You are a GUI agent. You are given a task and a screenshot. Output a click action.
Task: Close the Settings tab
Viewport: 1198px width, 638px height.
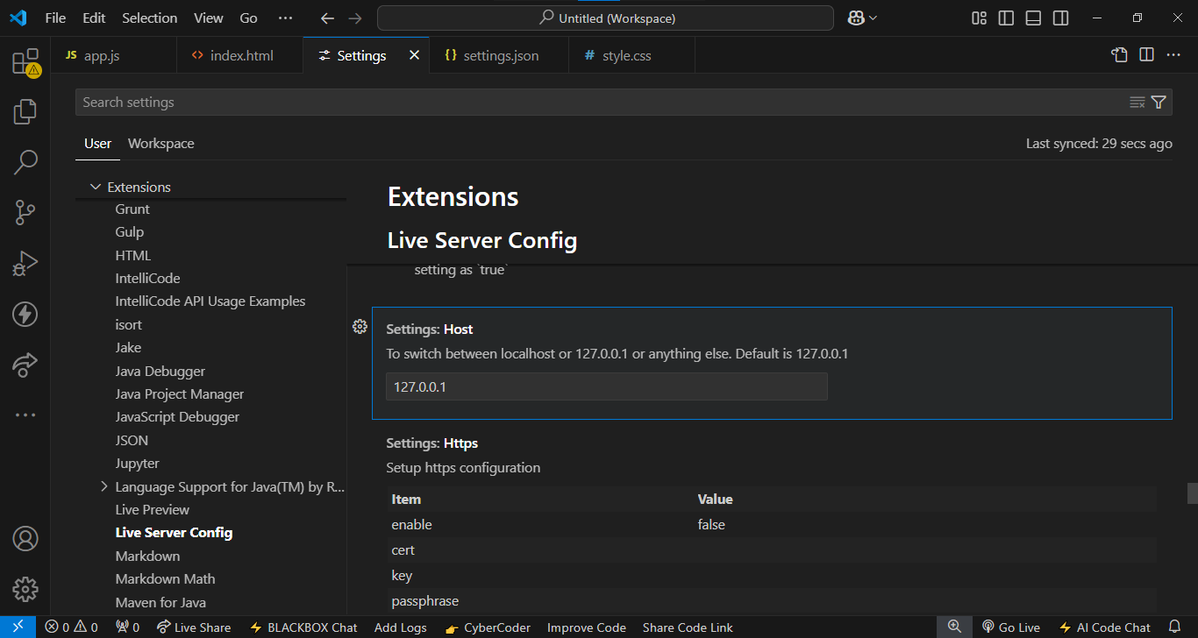tap(415, 55)
